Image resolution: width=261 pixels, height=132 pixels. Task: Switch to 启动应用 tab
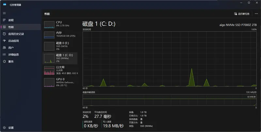tap(21, 41)
